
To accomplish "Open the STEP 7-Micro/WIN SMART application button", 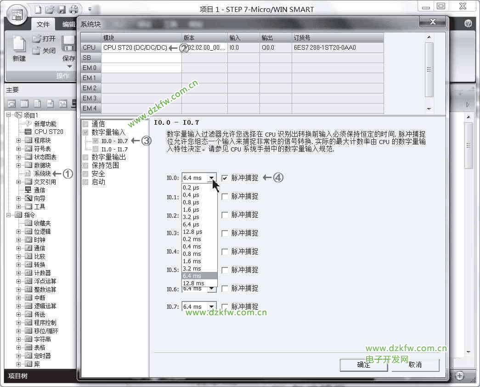I will click(x=17, y=15).
